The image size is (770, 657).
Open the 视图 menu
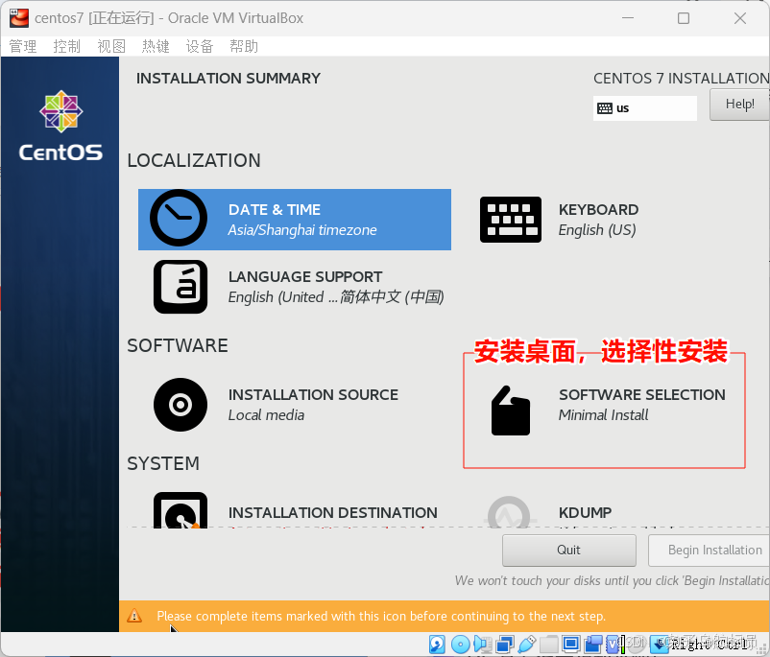point(111,47)
